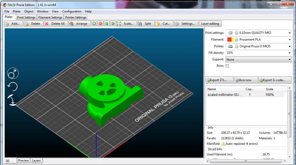
Task: Click the Auto-repaired warning icon
Action: [x=223, y=144]
